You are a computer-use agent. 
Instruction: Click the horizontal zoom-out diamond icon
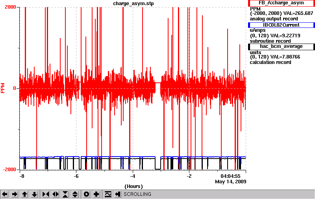coord(56,194)
